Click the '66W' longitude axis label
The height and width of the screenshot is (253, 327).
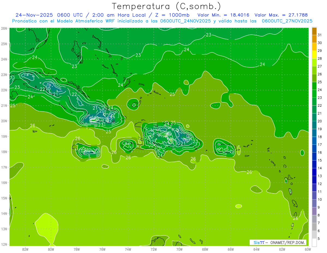click(231, 249)
